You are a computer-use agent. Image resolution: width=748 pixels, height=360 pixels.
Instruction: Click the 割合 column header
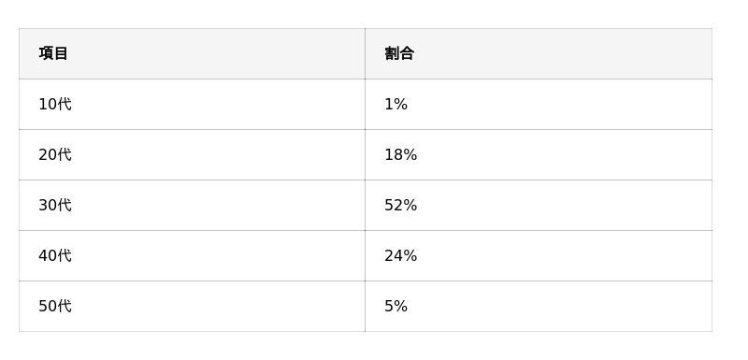click(x=399, y=53)
